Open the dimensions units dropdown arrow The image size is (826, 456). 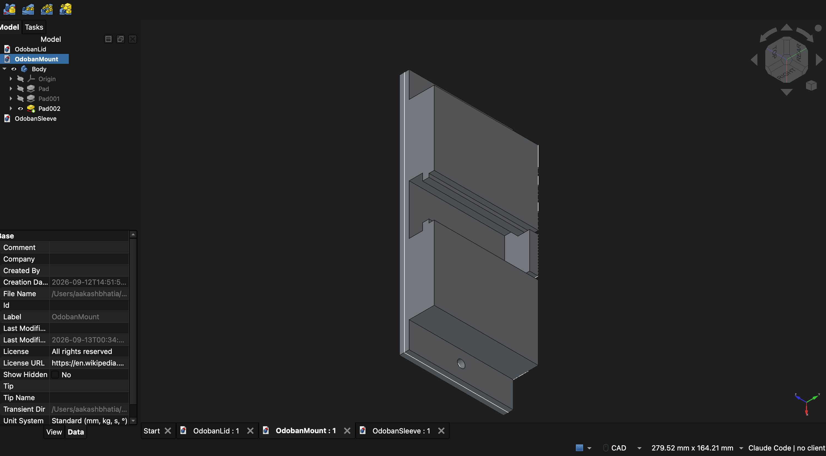click(x=741, y=448)
